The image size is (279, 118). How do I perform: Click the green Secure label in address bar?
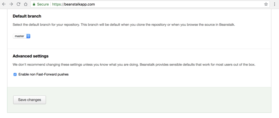point(43,4)
